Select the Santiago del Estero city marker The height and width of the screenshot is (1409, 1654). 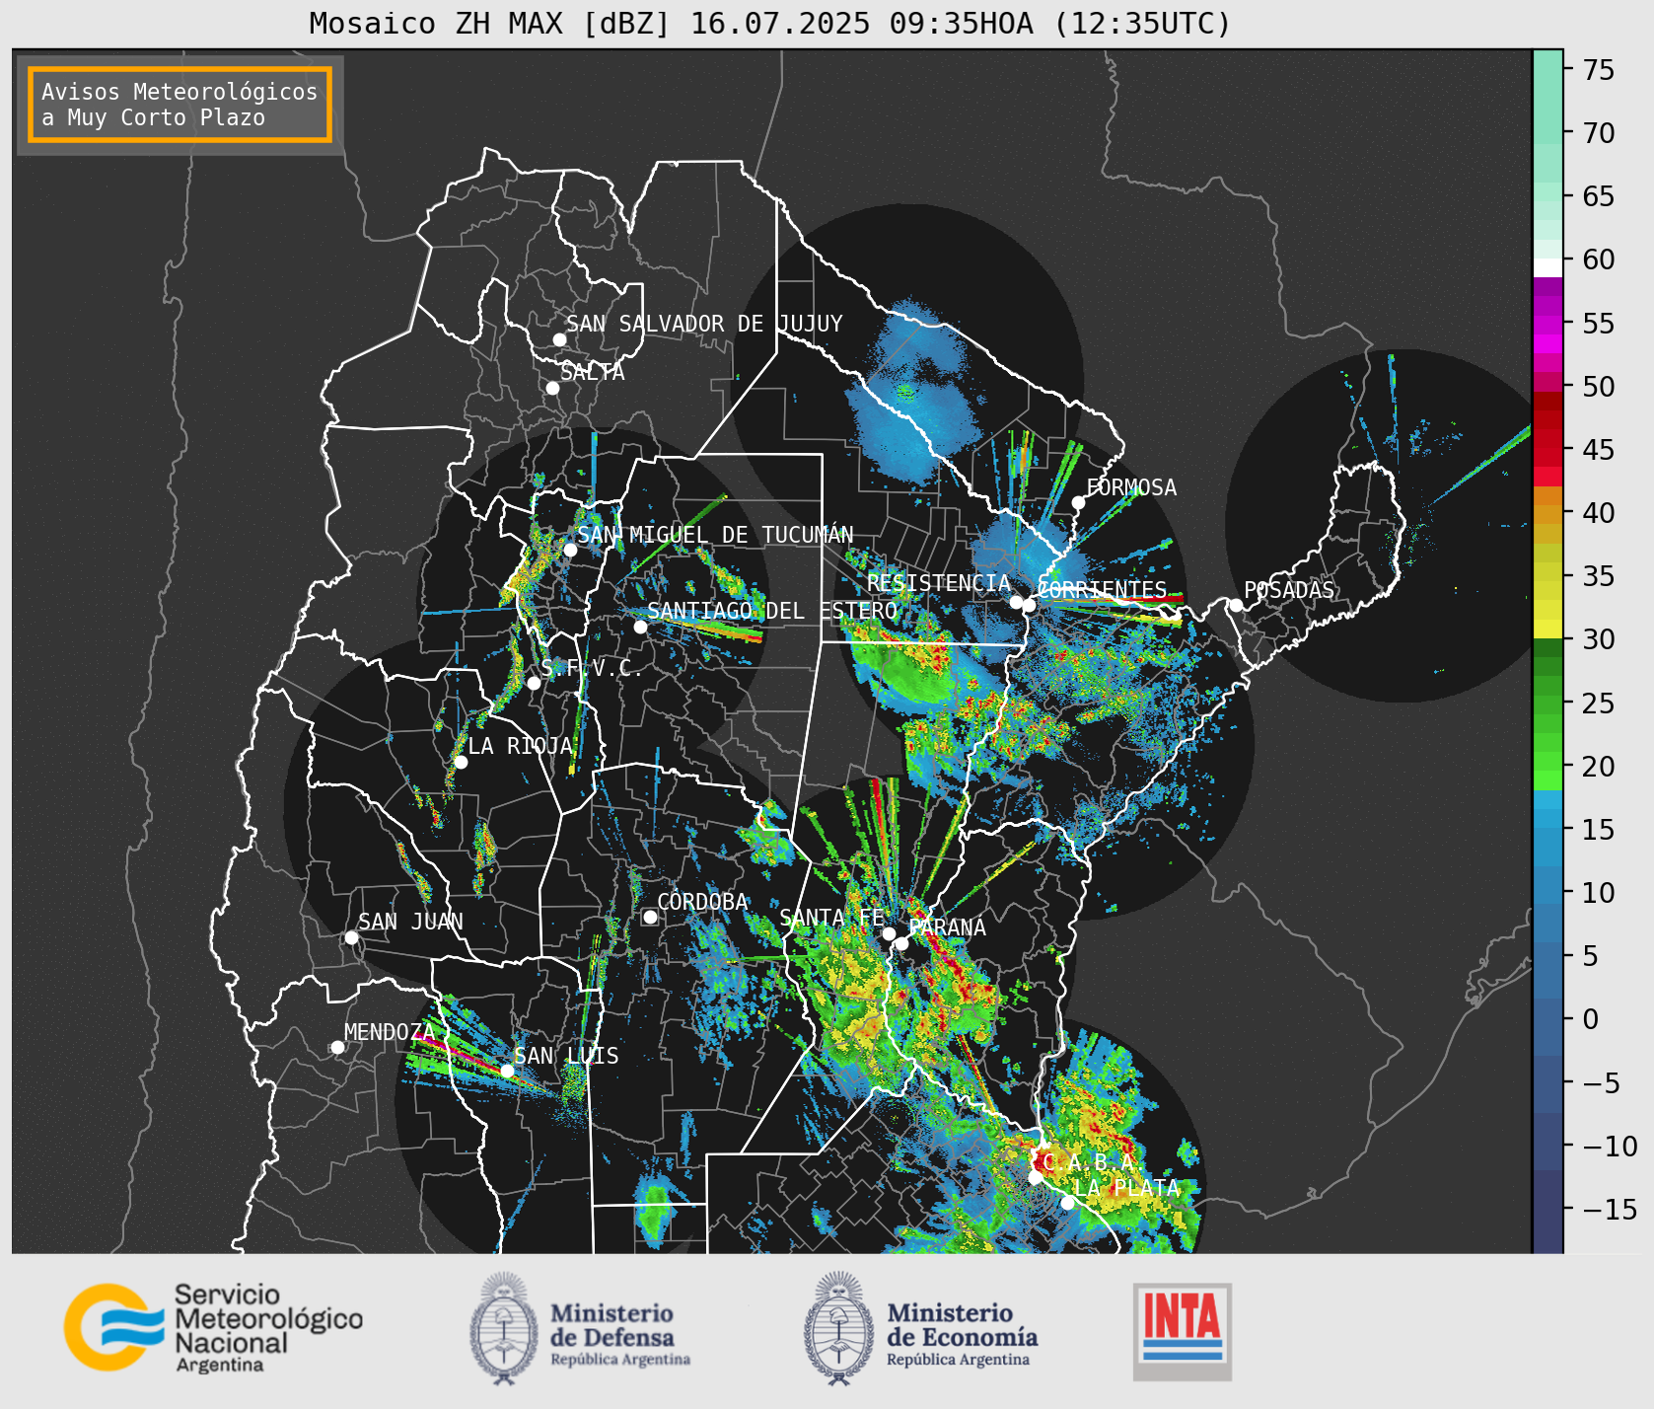(640, 627)
